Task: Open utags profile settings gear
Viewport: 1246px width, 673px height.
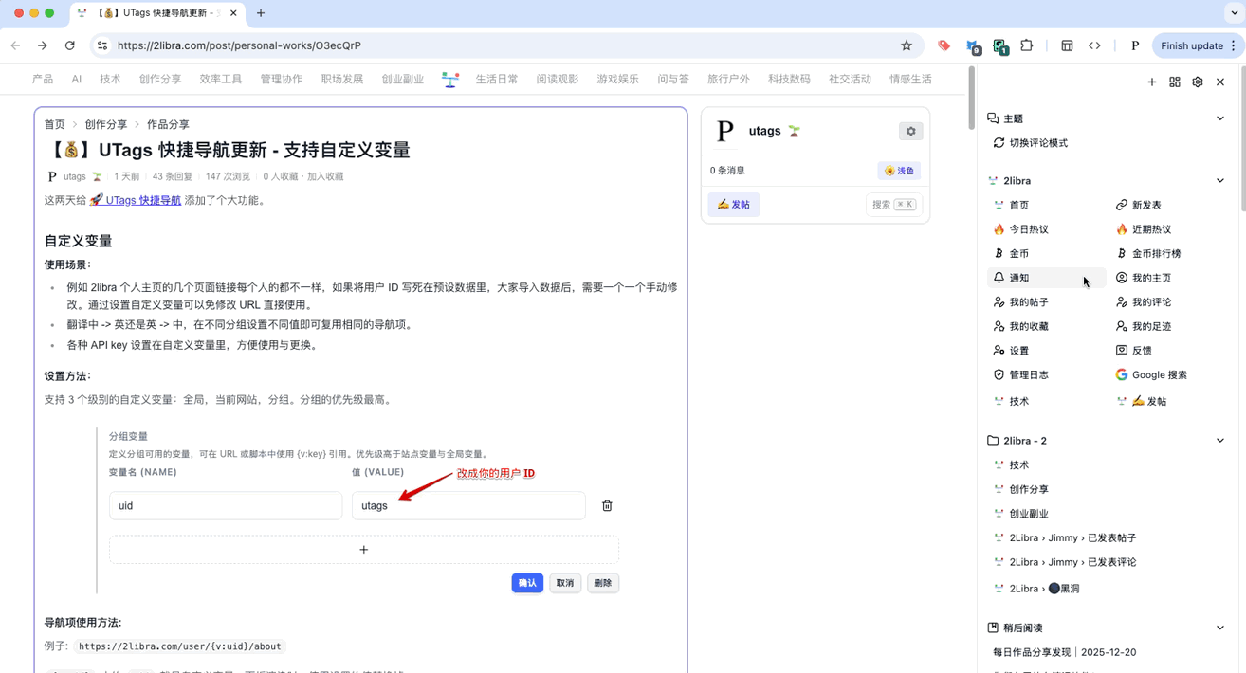Action: coord(910,131)
